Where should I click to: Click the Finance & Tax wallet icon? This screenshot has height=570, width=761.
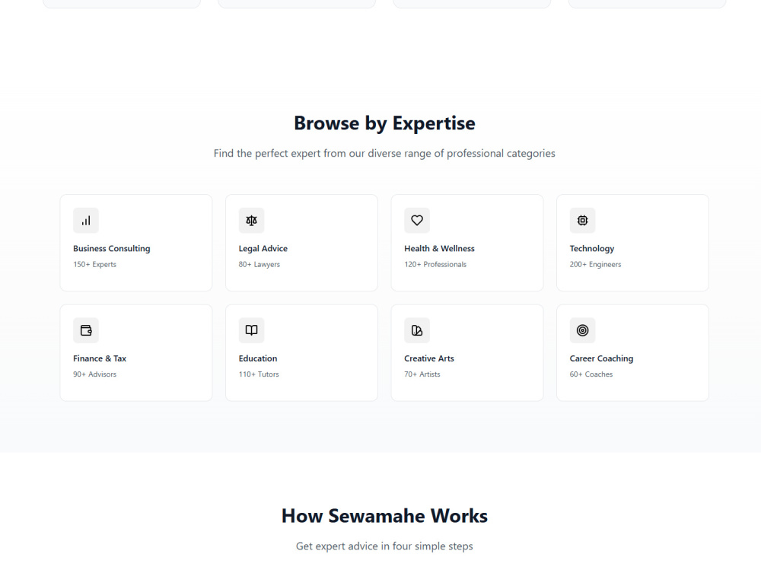pos(86,330)
